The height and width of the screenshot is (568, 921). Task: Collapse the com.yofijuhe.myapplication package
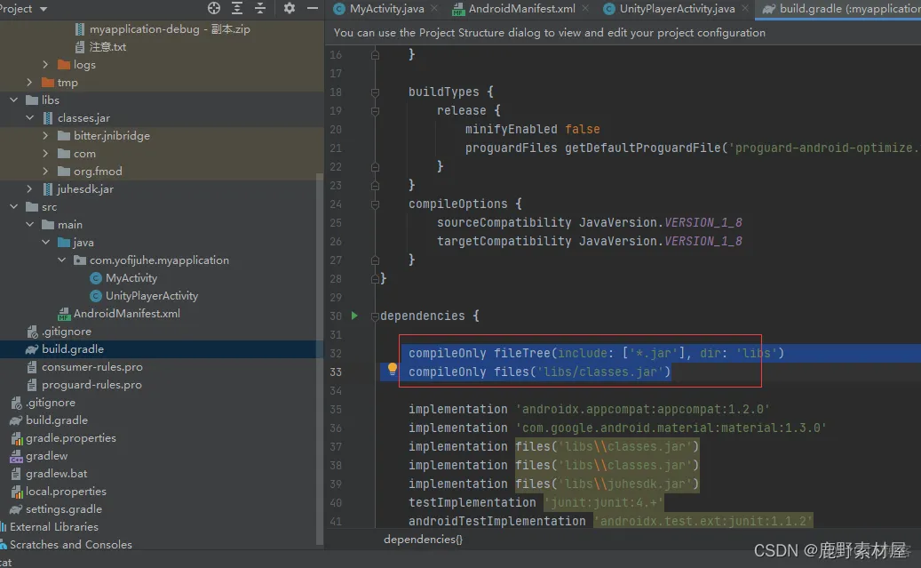(61, 260)
